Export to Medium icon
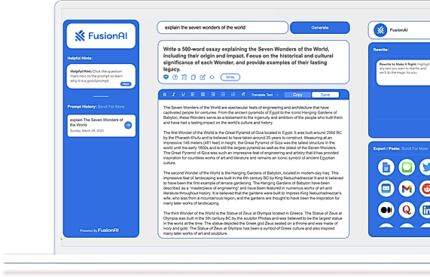 click(x=386, y=210)
